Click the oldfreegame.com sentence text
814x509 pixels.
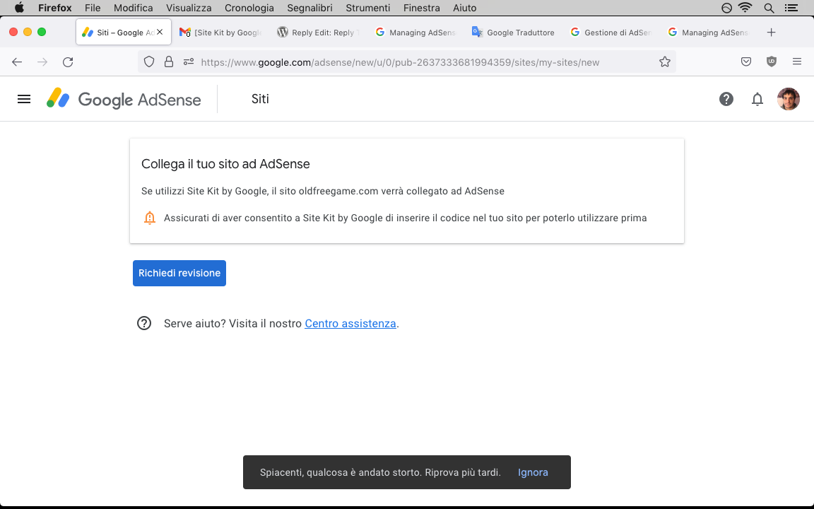point(323,191)
